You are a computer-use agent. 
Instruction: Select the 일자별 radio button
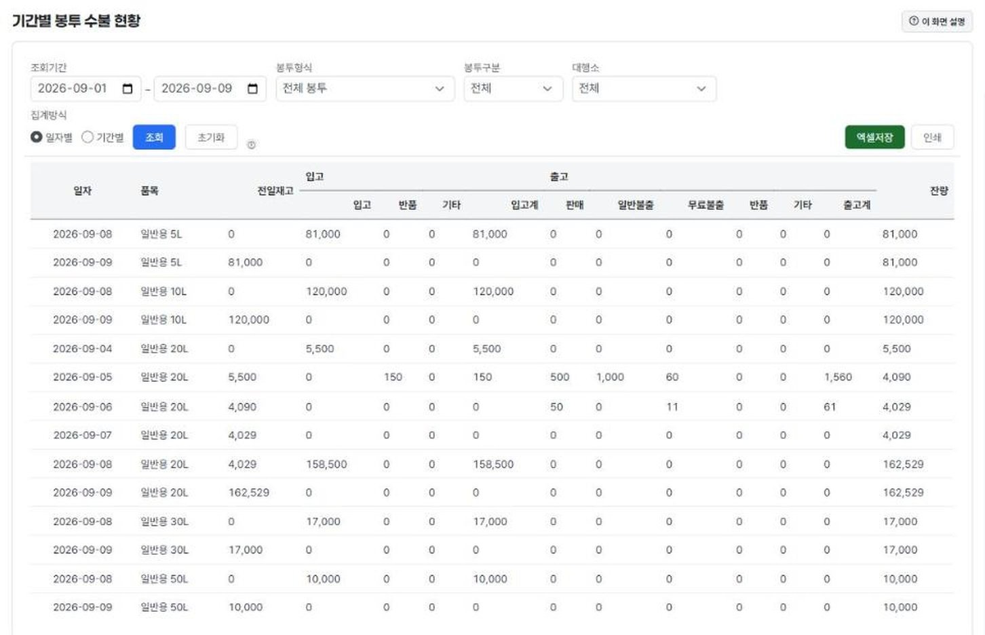pos(37,137)
